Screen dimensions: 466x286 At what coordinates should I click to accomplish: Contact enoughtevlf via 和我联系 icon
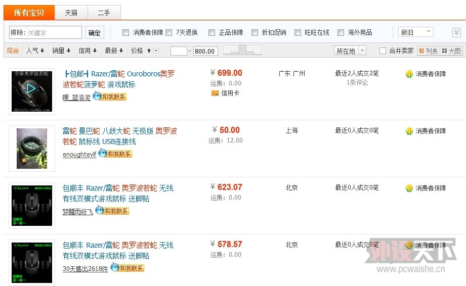(x=115, y=154)
